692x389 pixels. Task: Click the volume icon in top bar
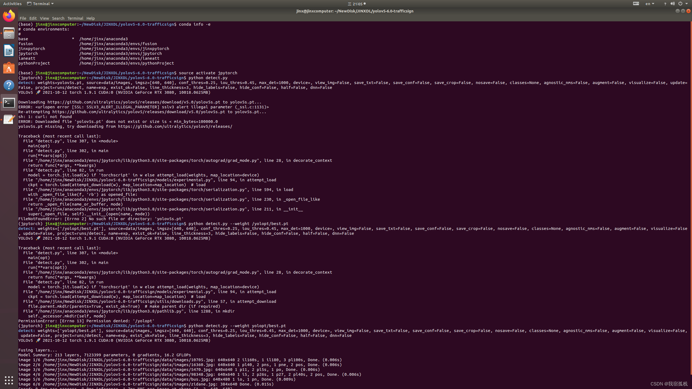pyautogui.click(x=672, y=4)
